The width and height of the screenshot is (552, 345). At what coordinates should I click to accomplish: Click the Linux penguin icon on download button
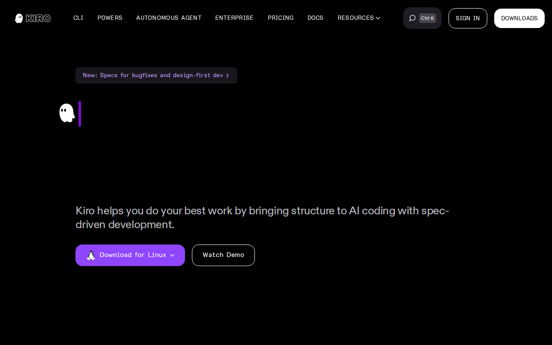click(91, 255)
